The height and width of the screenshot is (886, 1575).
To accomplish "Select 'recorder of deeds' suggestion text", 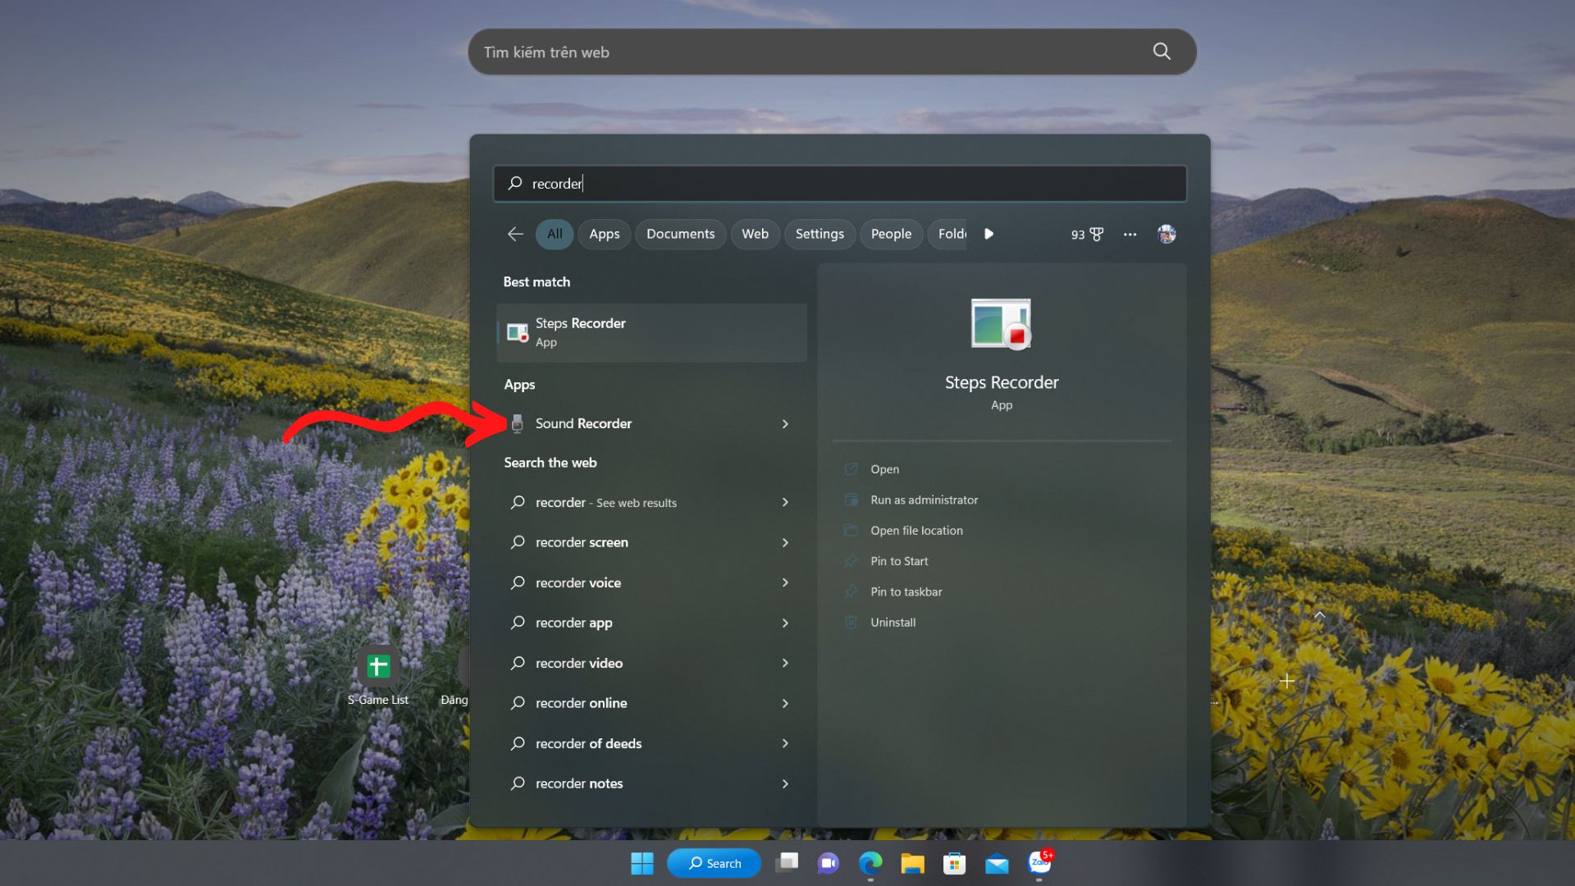I will click(588, 743).
